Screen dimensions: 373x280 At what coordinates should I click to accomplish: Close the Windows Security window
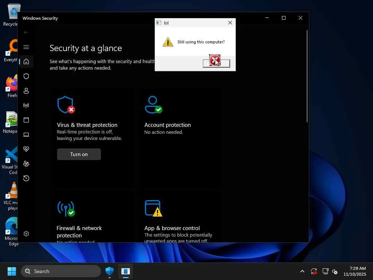click(301, 18)
